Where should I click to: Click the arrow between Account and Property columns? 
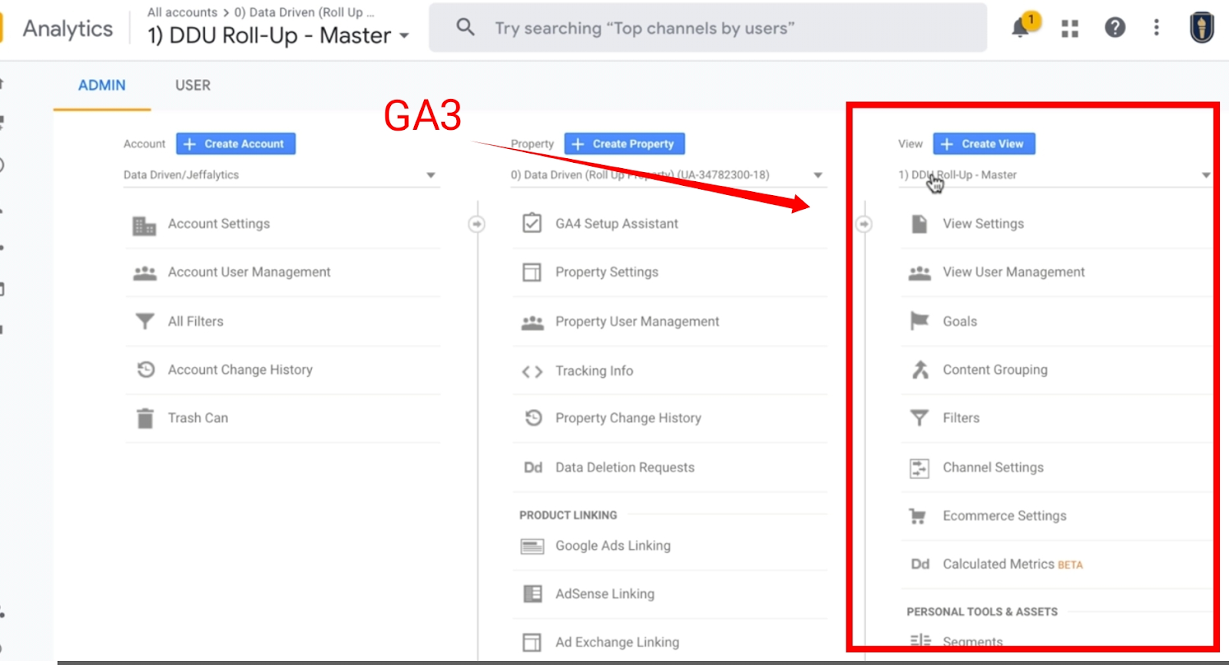[477, 223]
